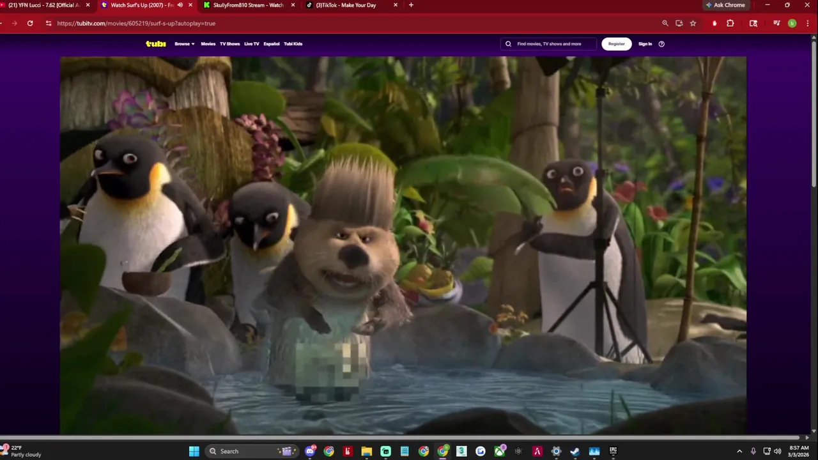Open a new browser tab
The width and height of the screenshot is (818, 460).
[x=411, y=5]
